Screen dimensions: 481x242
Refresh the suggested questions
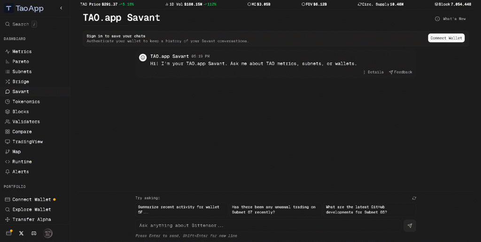tap(414, 198)
